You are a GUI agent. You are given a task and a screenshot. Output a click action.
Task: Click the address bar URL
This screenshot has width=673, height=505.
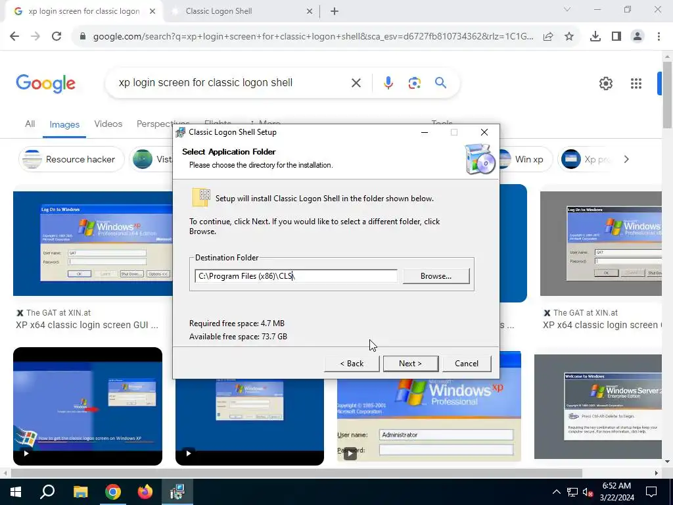point(313,37)
